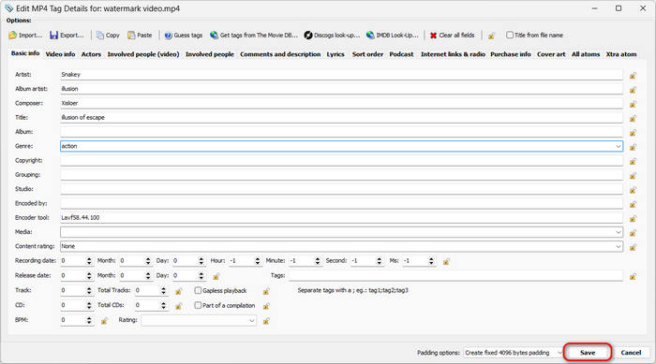Get tags from The Movie DB
This screenshot has width=656, height=364.
(x=254, y=36)
